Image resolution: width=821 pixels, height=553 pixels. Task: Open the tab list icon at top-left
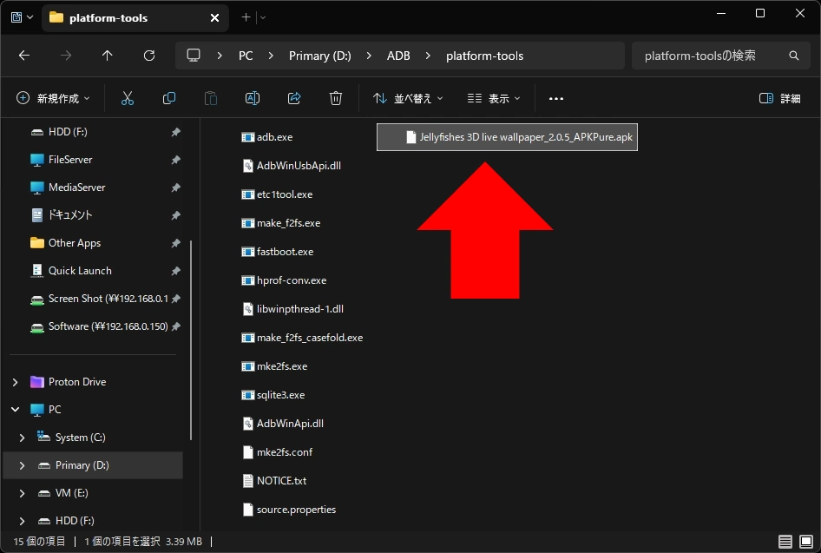[16, 17]
